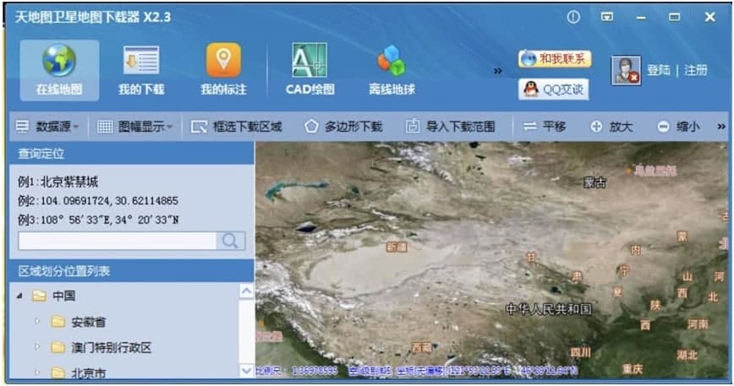Click the 和我联系 contact button

(555, 59)
